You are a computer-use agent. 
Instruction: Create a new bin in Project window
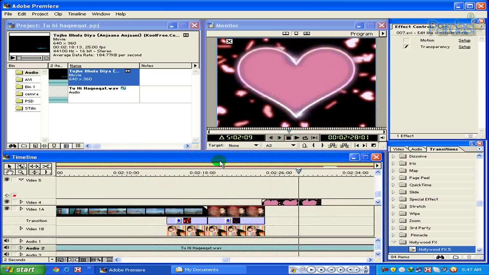point(24,146)
